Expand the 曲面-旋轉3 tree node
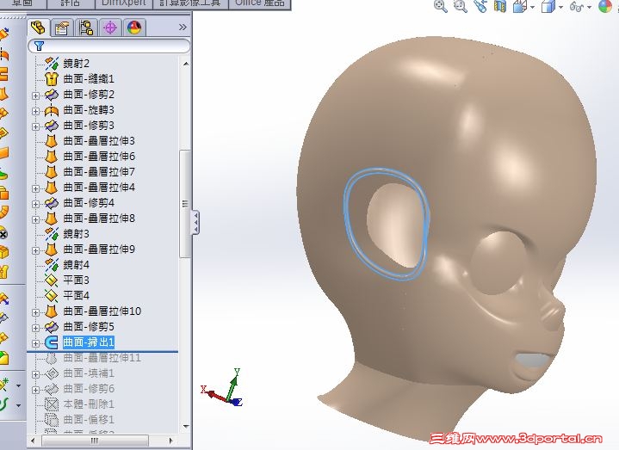619x450 pixels. [35, 111]
